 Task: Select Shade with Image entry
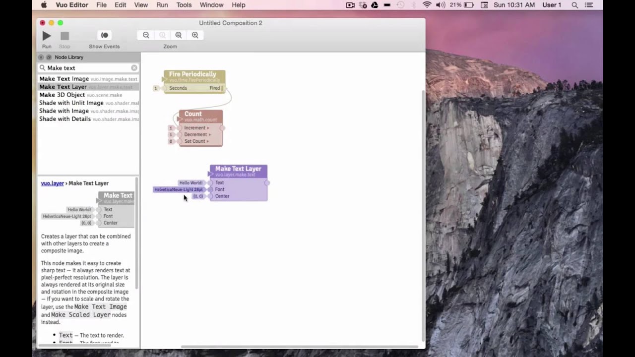pos(88,111)
